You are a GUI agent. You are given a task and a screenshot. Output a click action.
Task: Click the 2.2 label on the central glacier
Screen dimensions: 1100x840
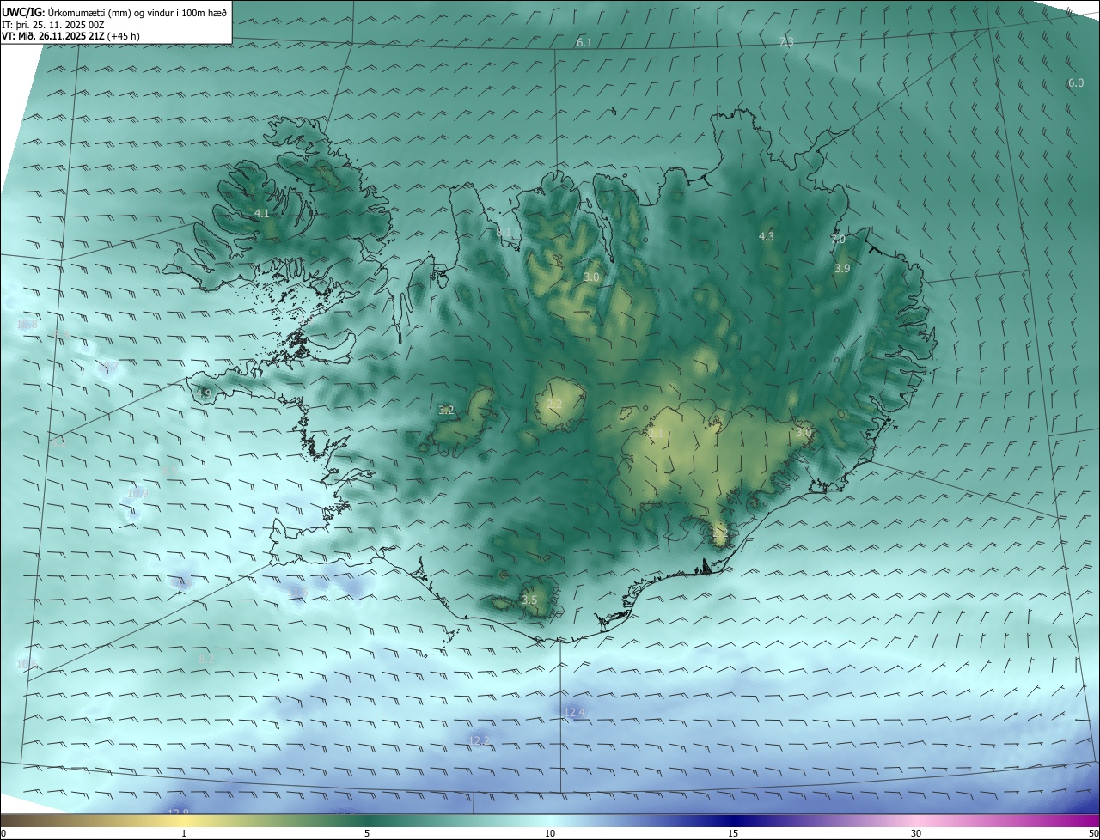554,404
